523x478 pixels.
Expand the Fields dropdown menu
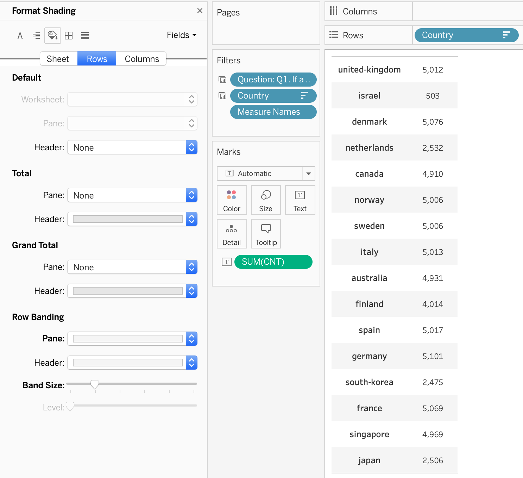coord(182,35)
